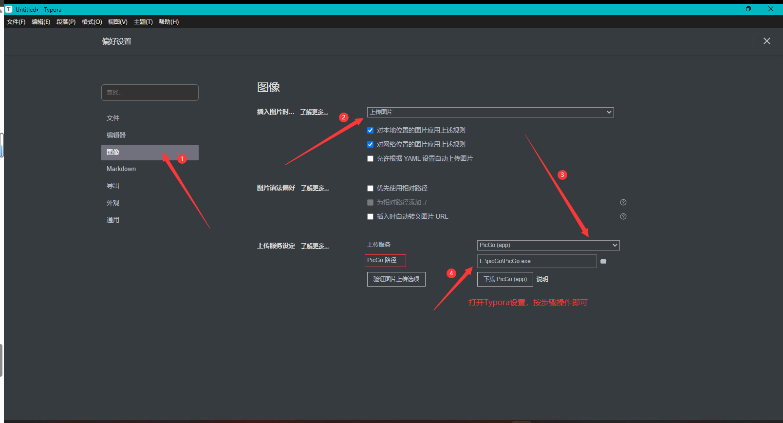Switch to 外观 appearance settings

(x=113, y=203)
